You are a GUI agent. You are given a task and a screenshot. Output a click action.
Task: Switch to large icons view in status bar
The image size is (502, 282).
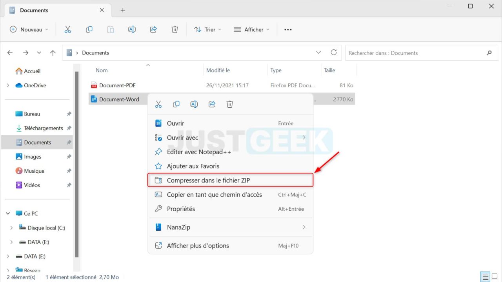point(495,277)
